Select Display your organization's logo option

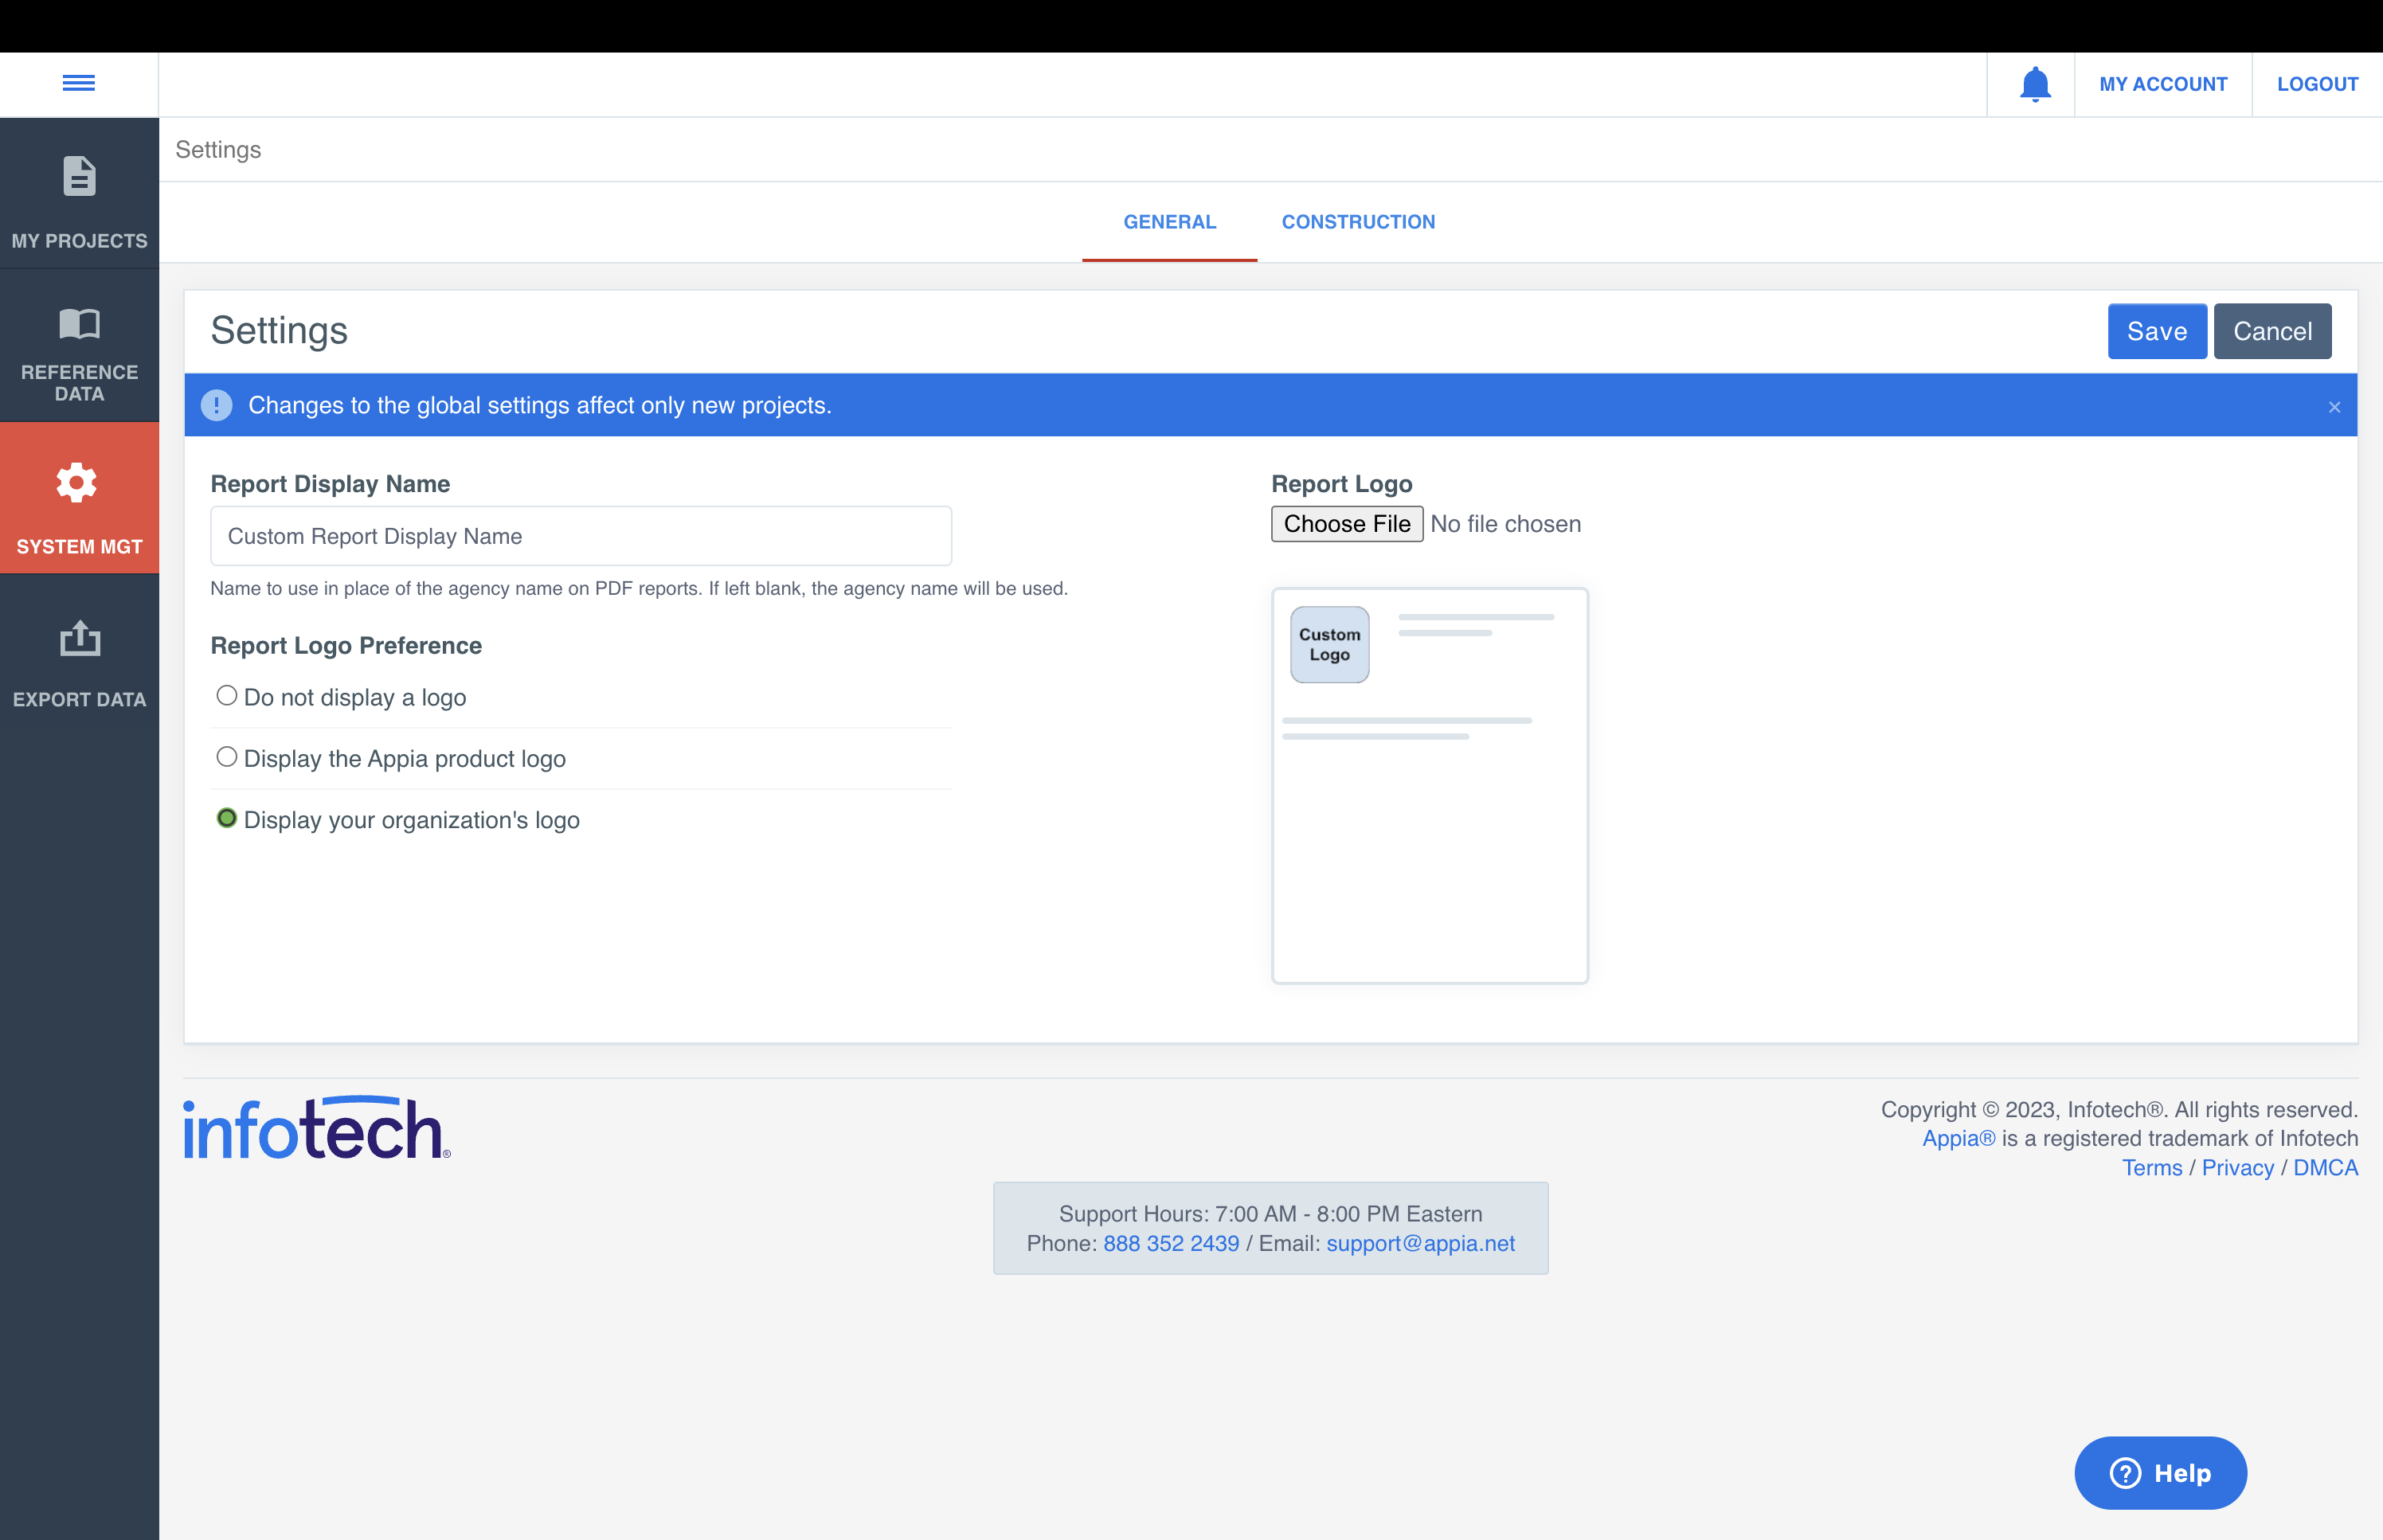(227, 818)
